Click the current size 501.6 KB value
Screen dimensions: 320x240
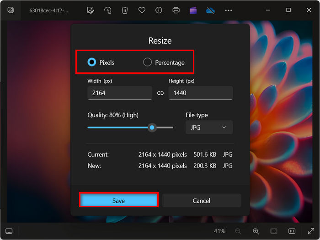pos(205,154)
